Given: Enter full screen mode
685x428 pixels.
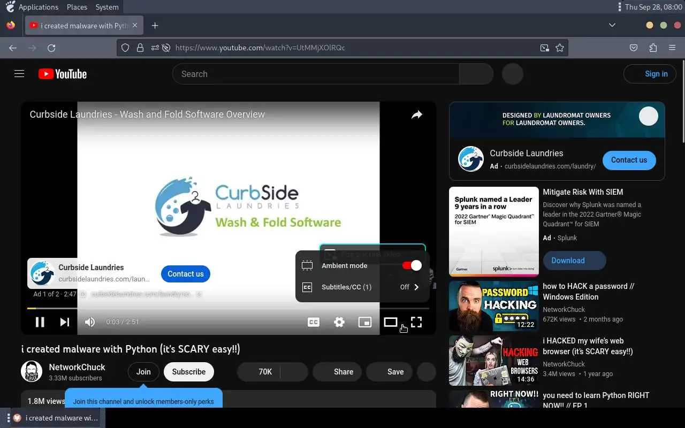Looking at the screenshot, I should tap(416, 322).
